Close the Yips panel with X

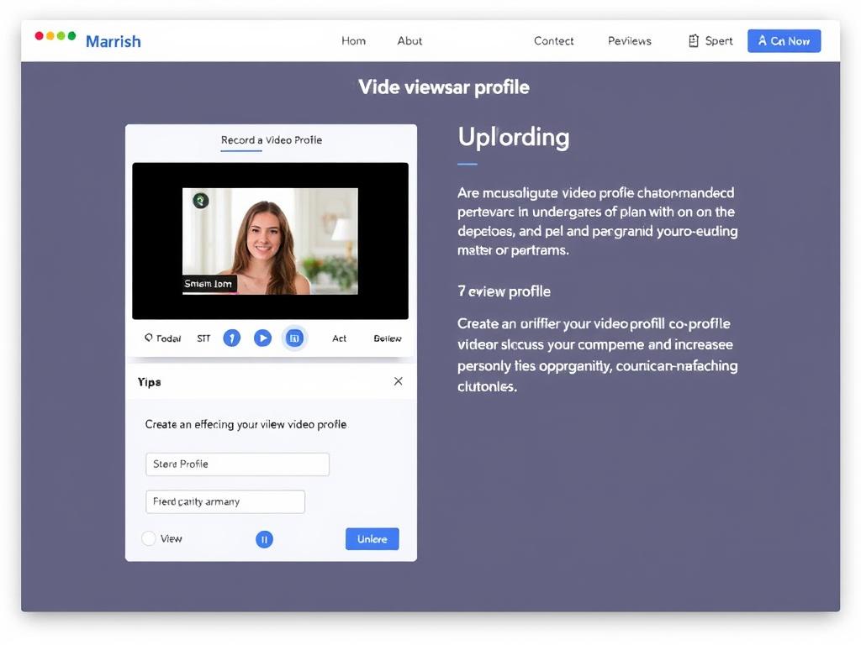pyautogui.click(x=398, y=381)
